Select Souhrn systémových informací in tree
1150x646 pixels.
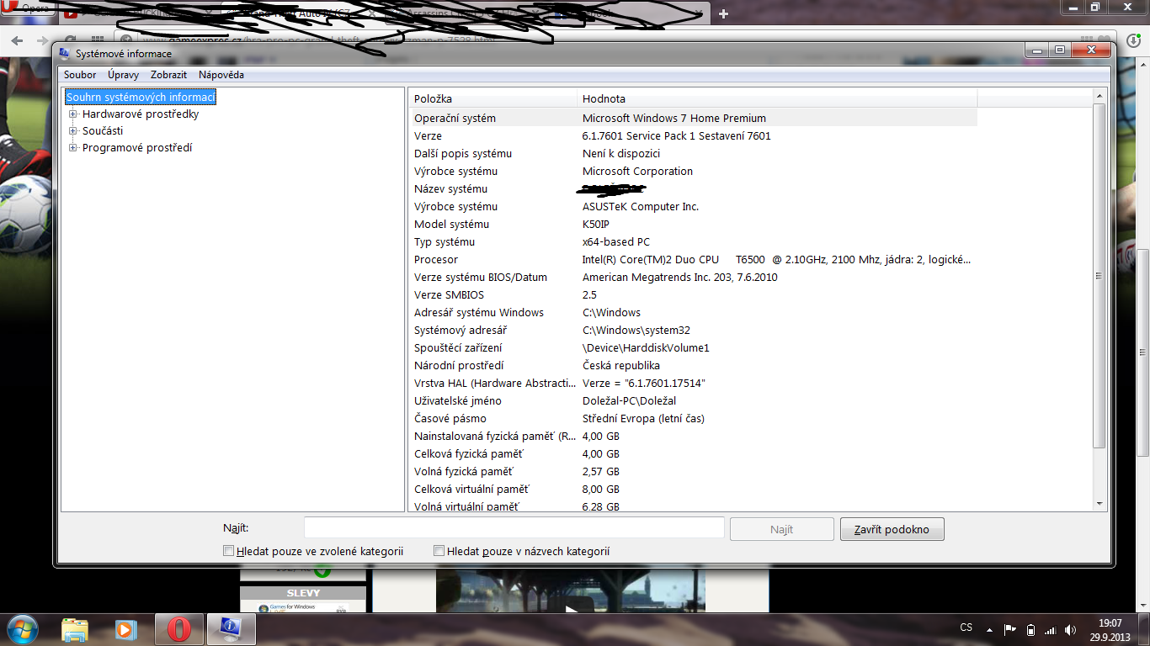141,98
